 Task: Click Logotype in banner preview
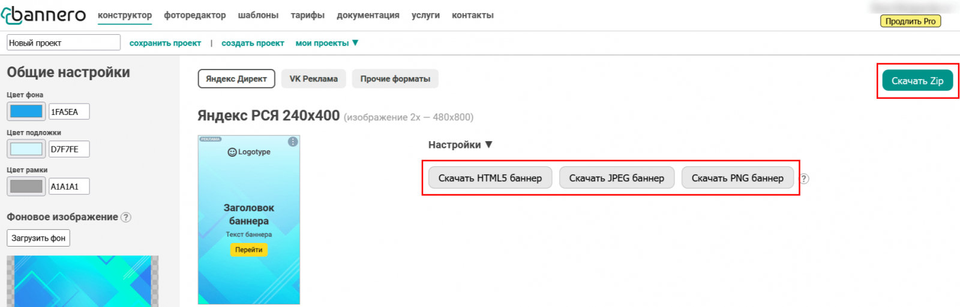[249, 152]
